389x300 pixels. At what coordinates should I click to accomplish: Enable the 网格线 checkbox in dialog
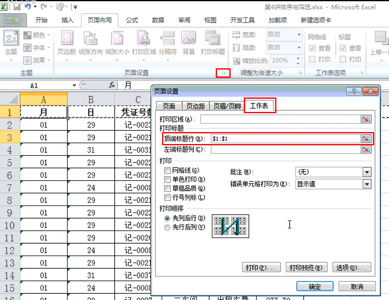[167, 170]
